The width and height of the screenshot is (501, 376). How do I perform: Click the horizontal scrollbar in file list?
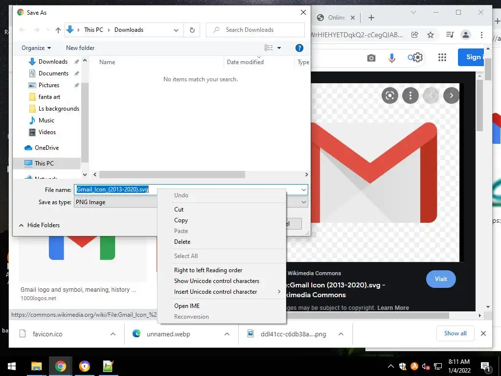tap(172, 175)
